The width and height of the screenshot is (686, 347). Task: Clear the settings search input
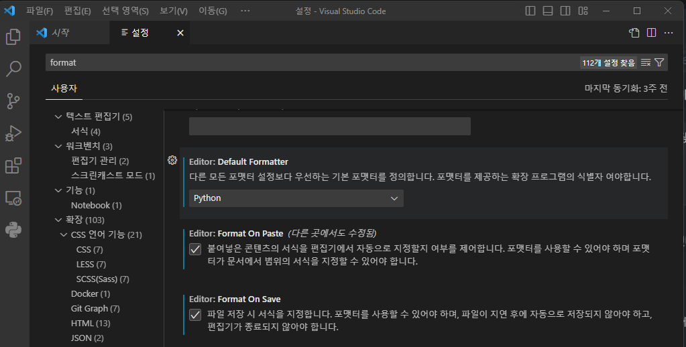646,62
